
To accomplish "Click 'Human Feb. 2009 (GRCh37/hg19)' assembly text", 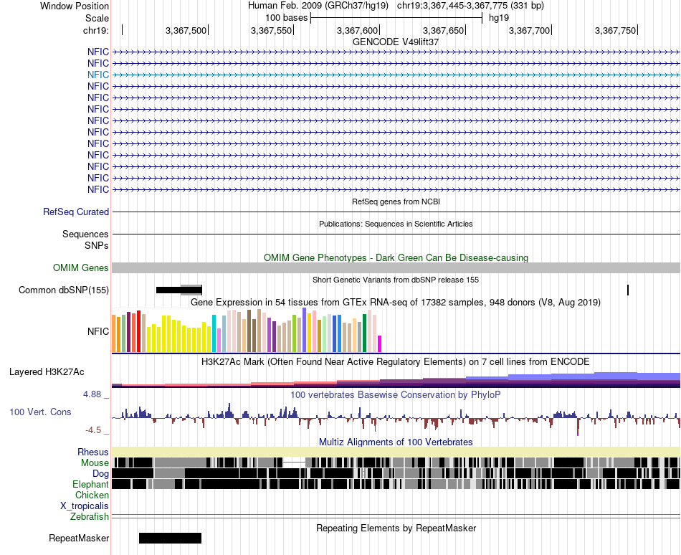I will click(318, 6).
